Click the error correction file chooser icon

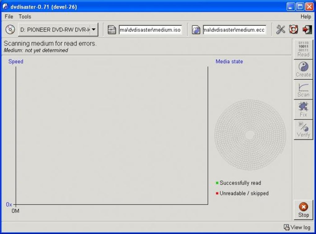(x=196, y=30)
